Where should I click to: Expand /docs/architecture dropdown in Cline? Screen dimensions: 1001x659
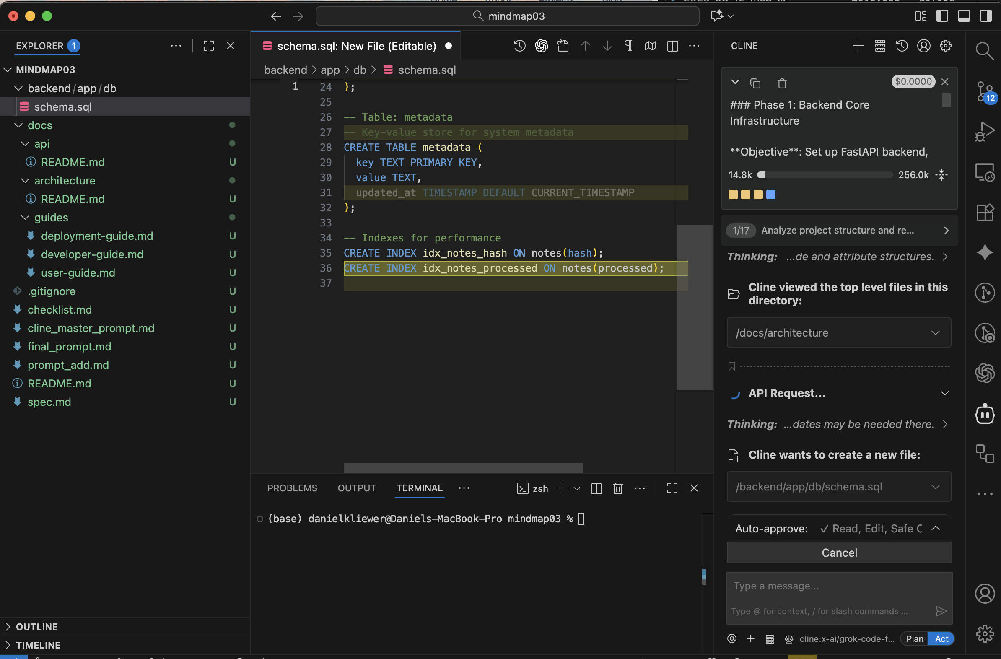pos(935,333)
